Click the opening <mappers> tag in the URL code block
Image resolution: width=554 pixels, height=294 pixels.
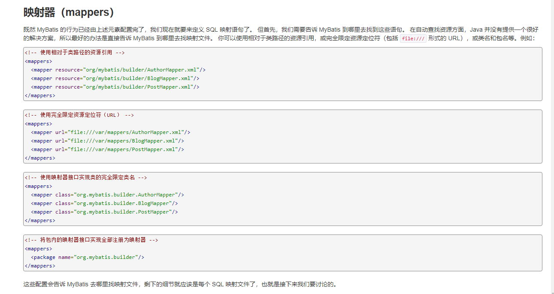click(x=39, y=124)
